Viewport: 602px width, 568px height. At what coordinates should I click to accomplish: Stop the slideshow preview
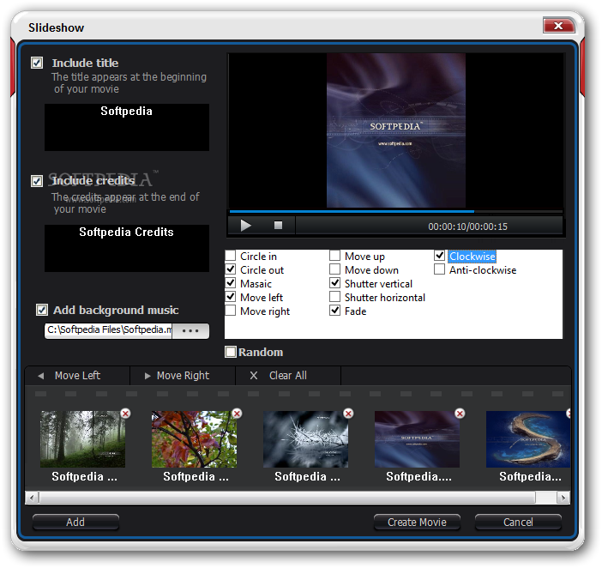pyautogui.click(x=279, y=226)
